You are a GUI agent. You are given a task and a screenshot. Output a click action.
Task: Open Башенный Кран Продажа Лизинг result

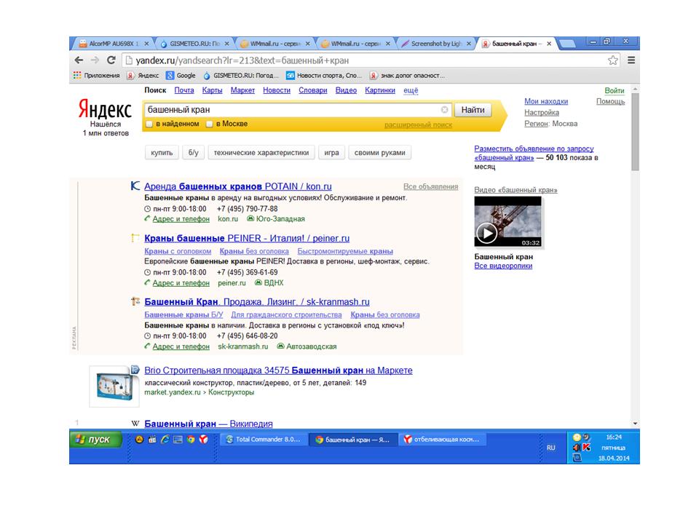coord(257,301)
